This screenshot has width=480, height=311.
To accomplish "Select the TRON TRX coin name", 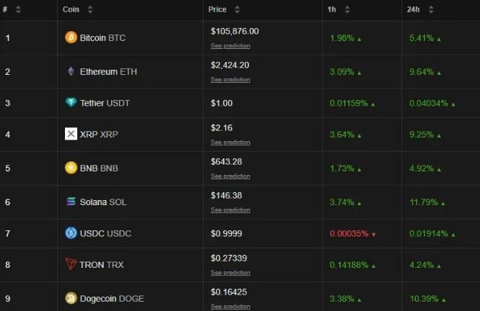I will pos(102,265).
